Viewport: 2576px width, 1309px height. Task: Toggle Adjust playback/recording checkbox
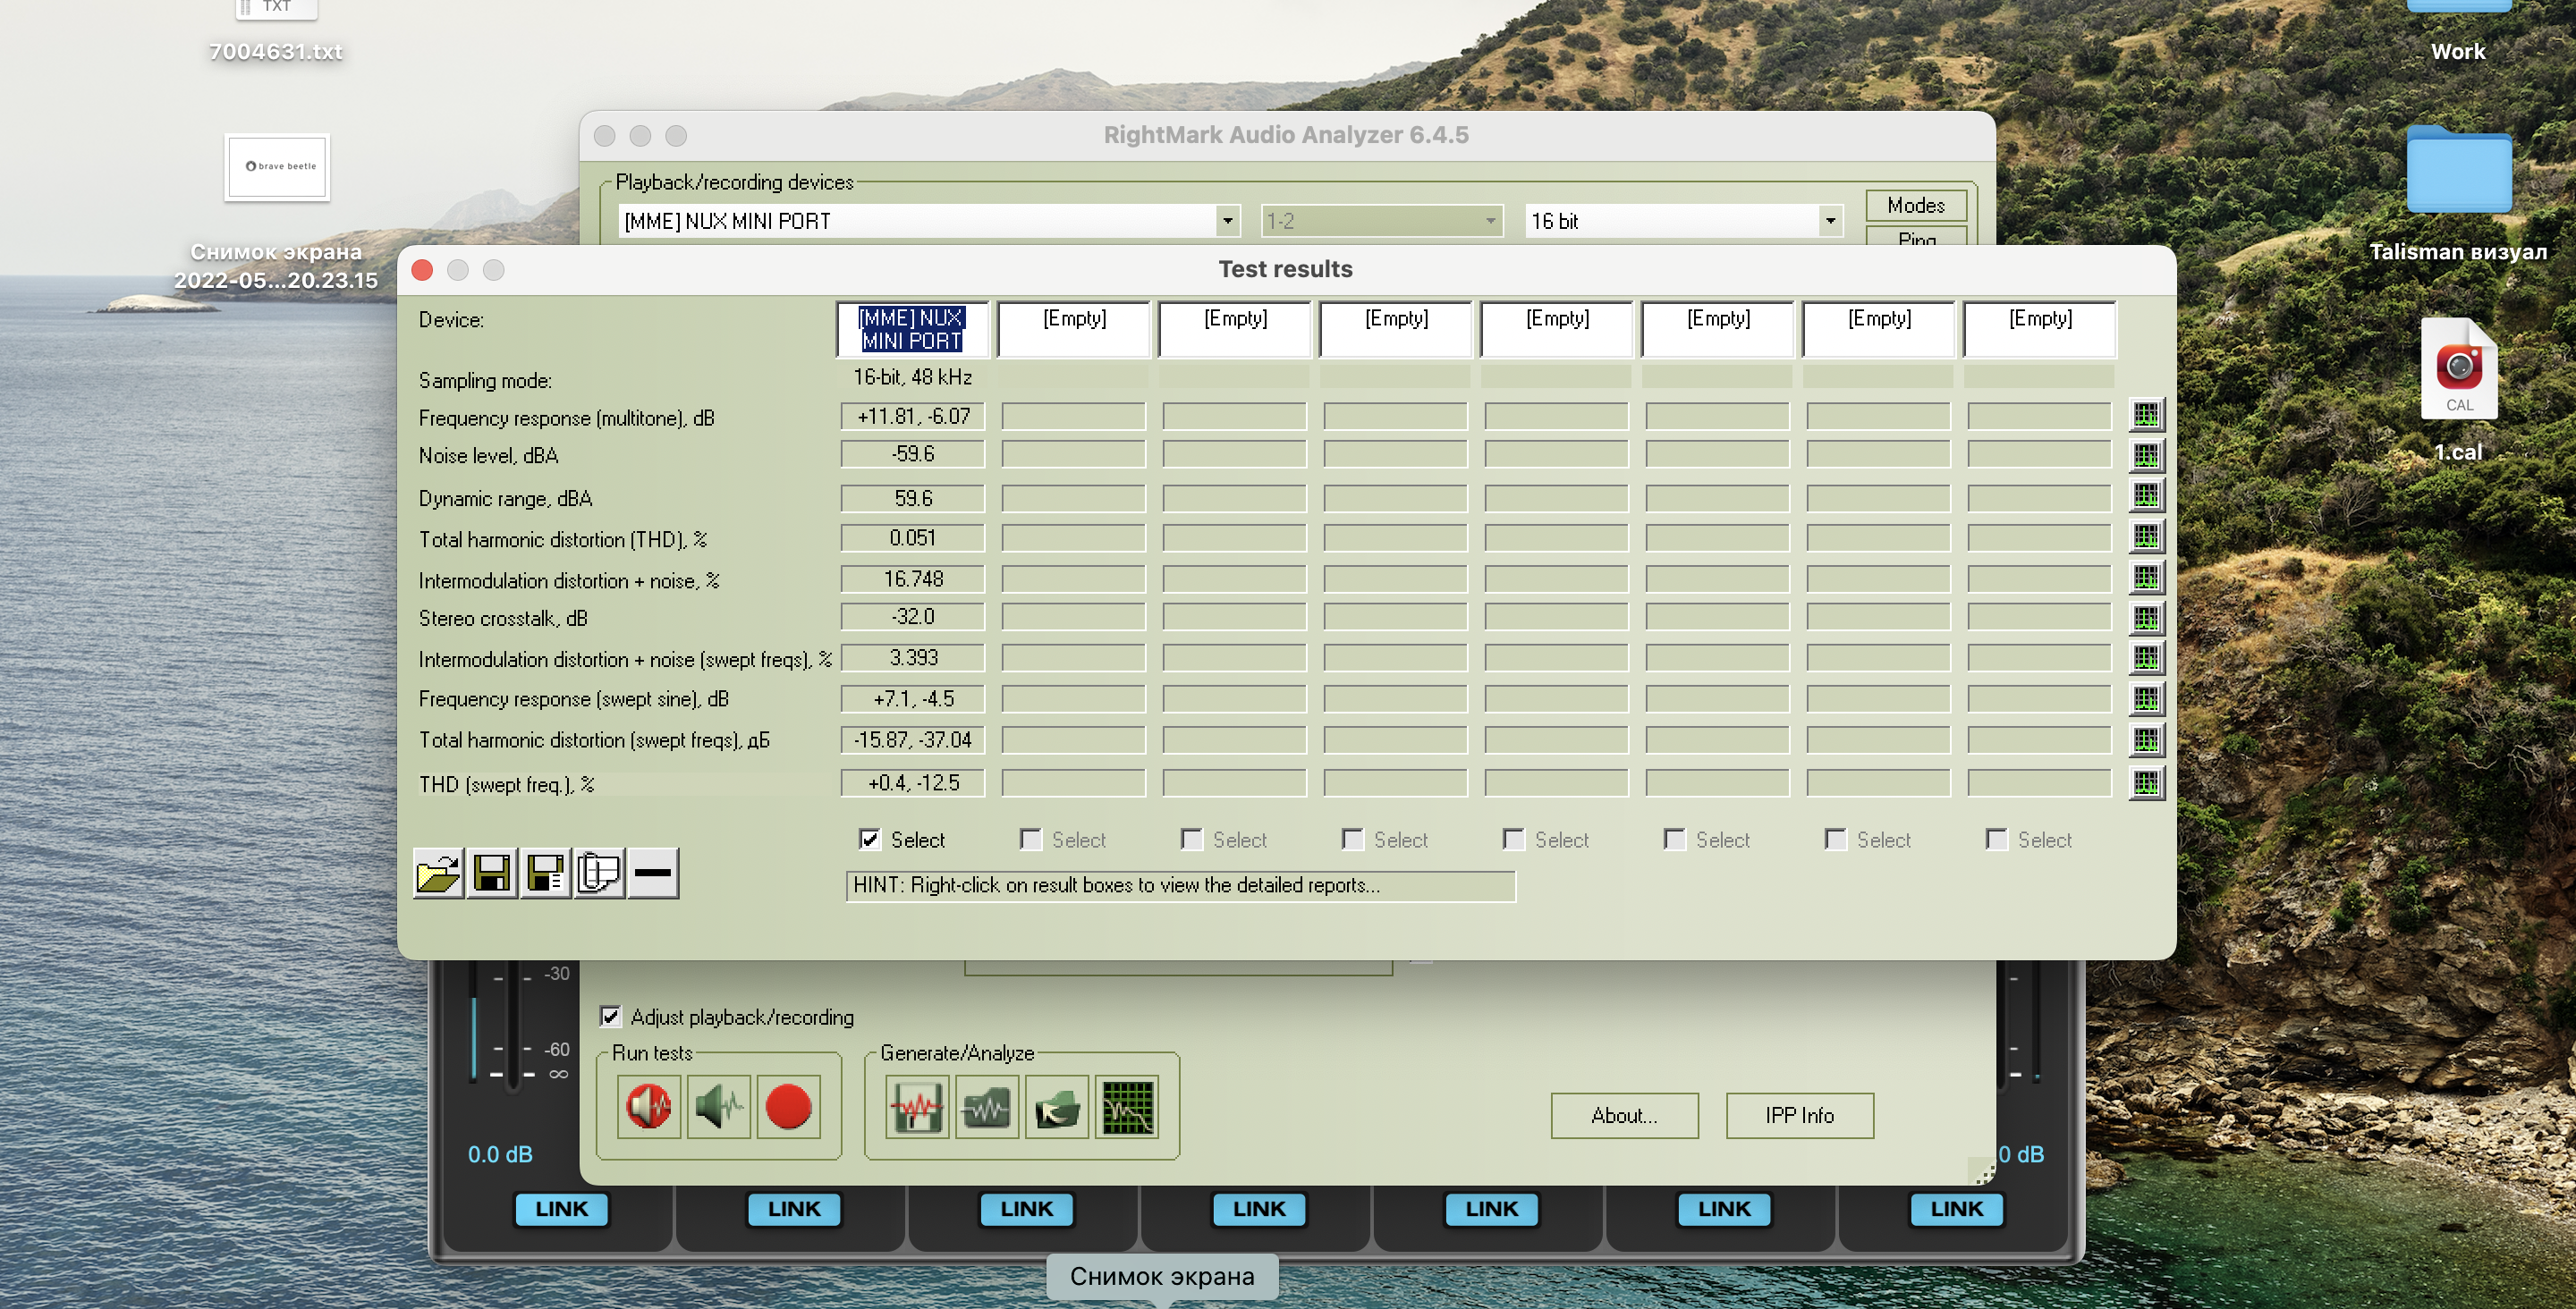tap(610, 1017)
